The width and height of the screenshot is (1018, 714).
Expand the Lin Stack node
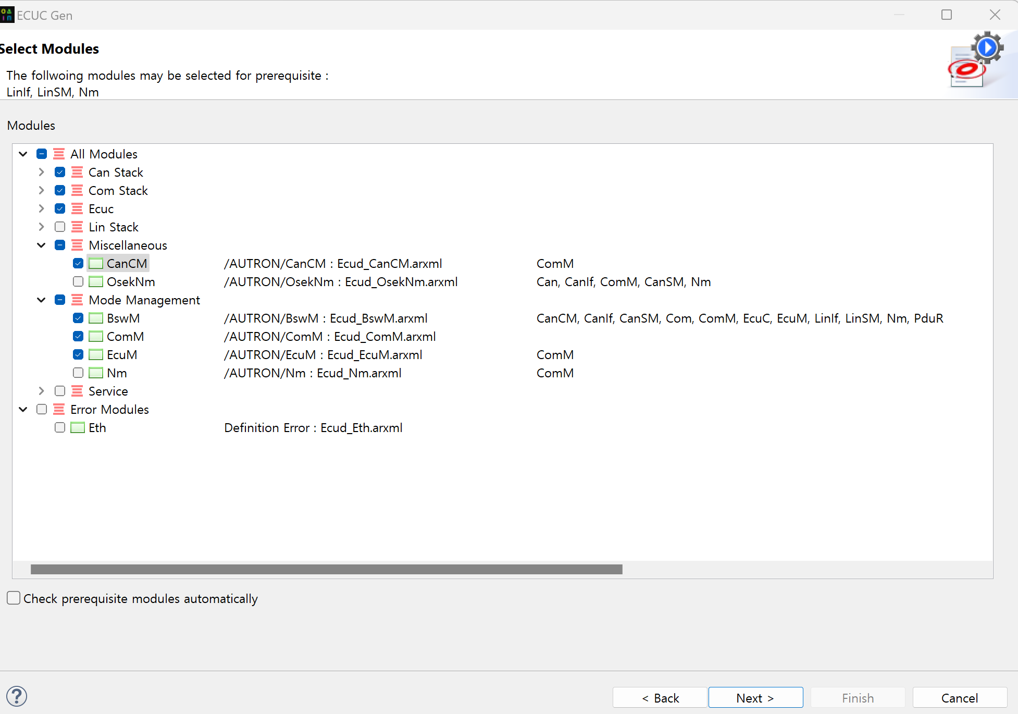point(41,227)
